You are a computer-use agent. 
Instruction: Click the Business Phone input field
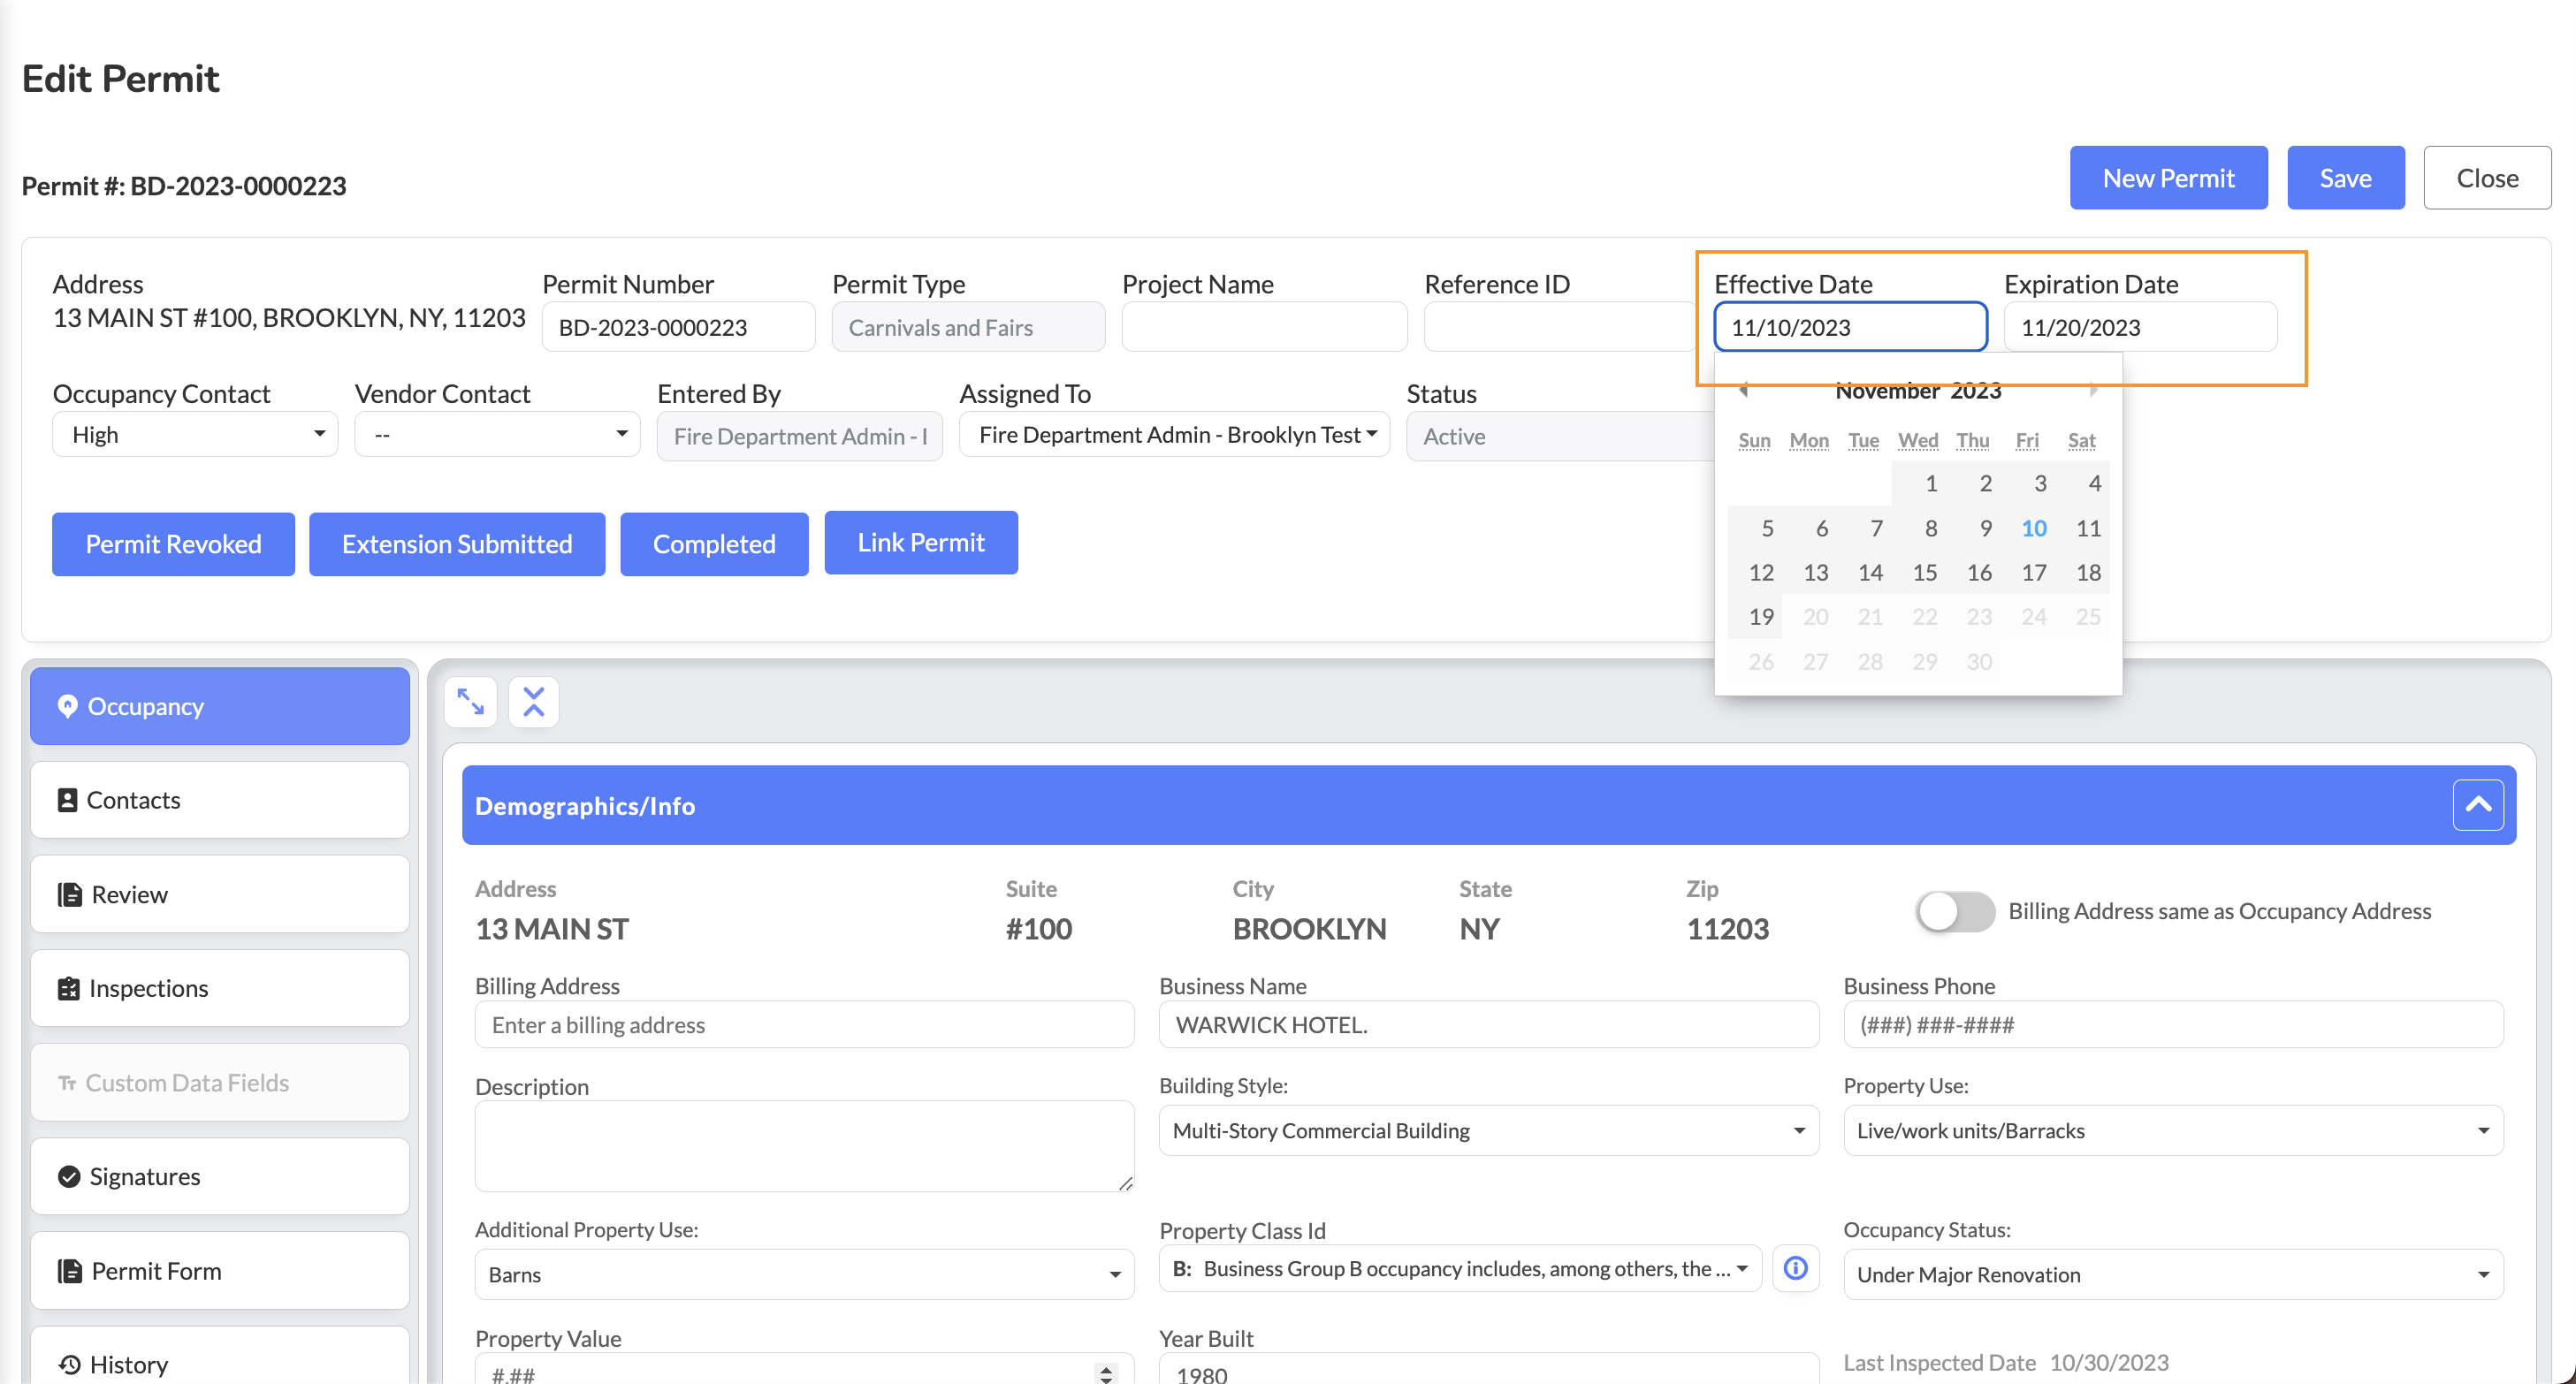pyautogui.click(x=2172, y=1024)
